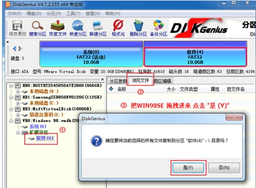256x188 pixels.
Task: Open the 工具(T) menu
Action: [73, 13]
